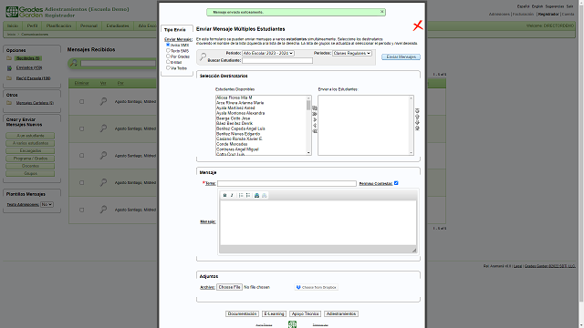Open the Planificación menu in background navbar
This screenshot has width=584, height=328.
58,26
